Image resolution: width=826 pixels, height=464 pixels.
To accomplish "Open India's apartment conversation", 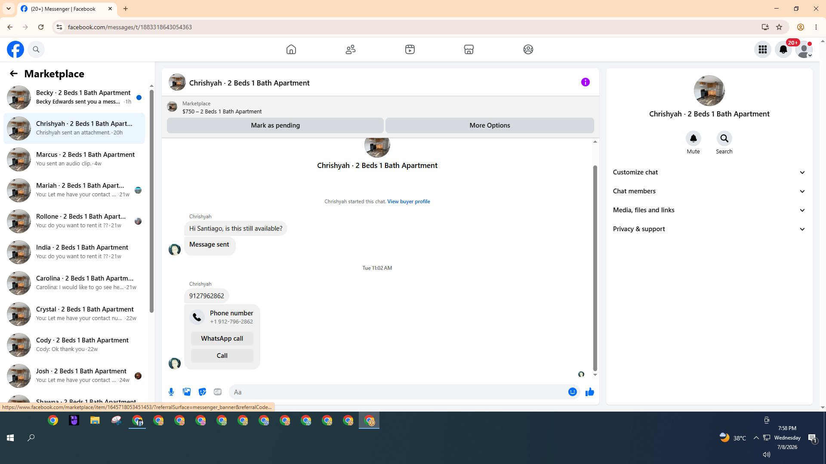I will pos(74,252).
